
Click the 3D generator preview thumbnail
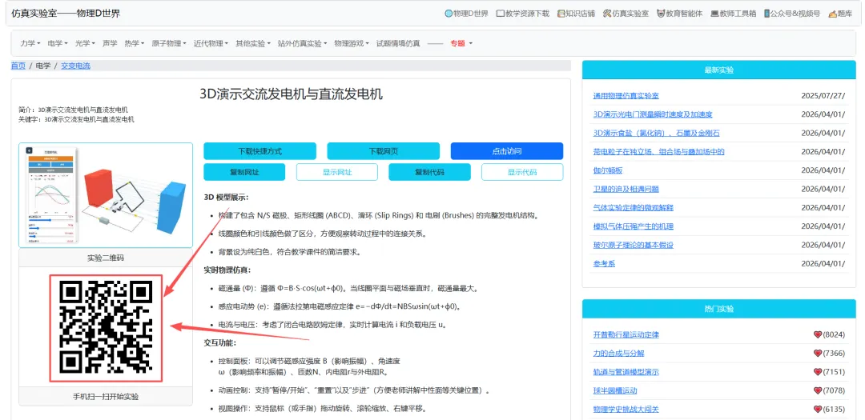(106, 195)
